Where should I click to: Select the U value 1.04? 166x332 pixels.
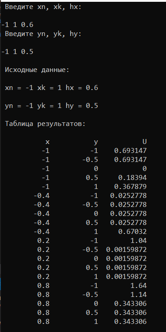click(139, 241)
